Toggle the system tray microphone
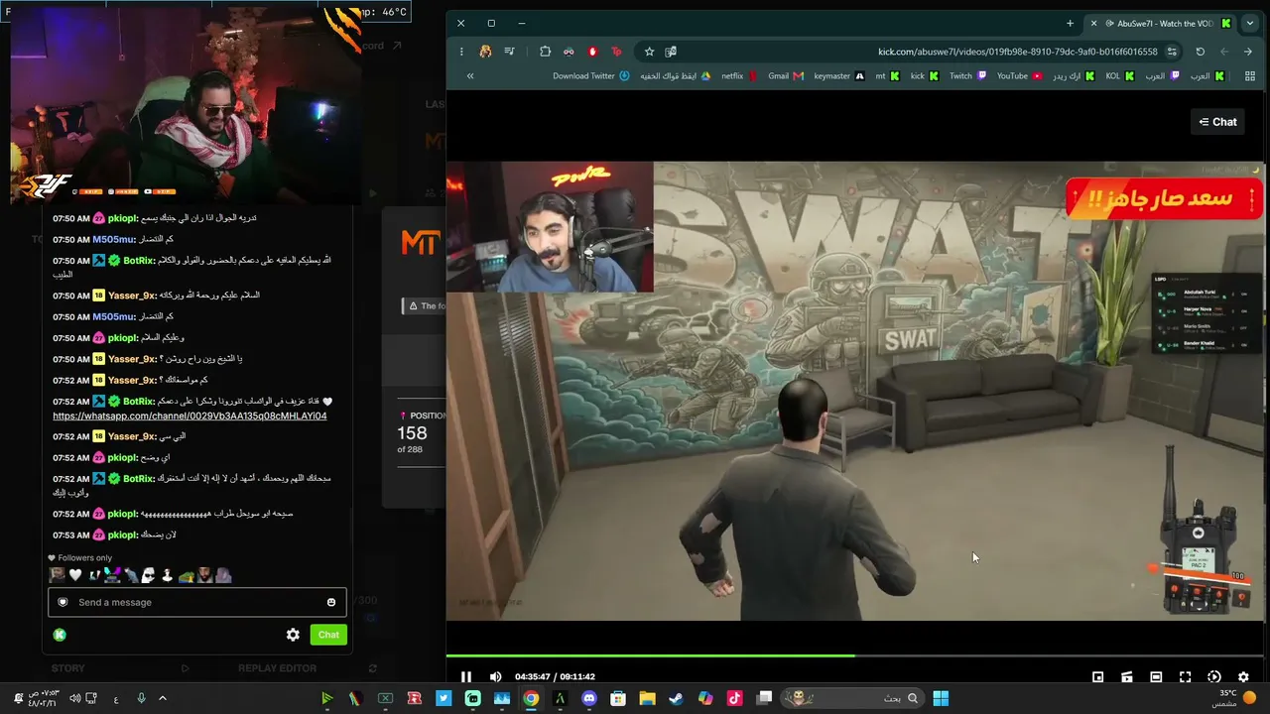This screenshot has width=1270, height=714. [141, 698]
